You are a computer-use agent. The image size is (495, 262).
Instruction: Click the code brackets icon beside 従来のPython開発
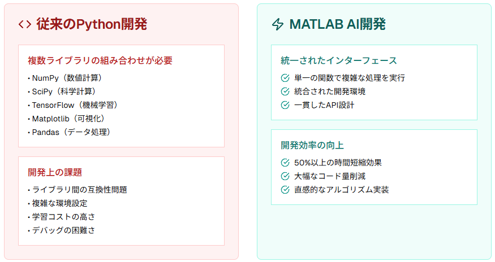tap(25, 24)
